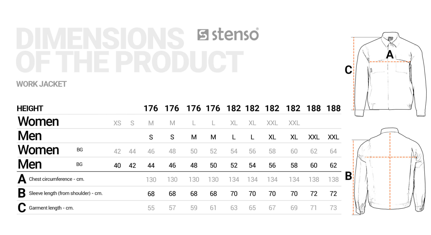The height and width of the screenshot is (235, 431).
Task: Click letter A on the jacket chest diagram
Action: pyautogui.click(x=390, y=55)
